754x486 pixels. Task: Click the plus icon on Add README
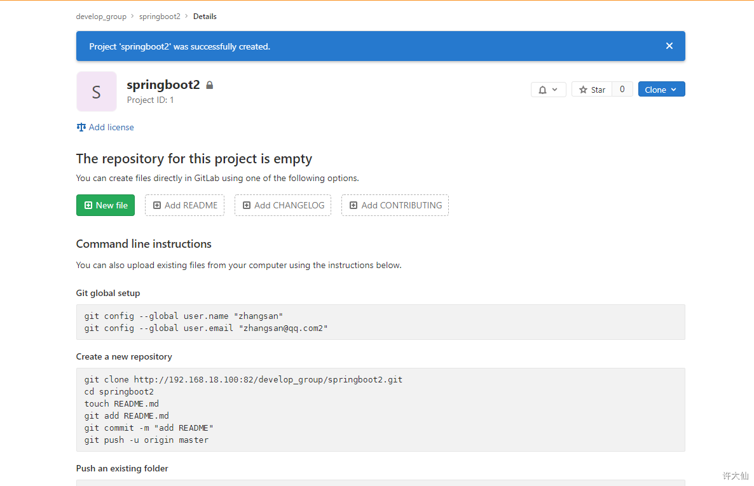point(157,205)
